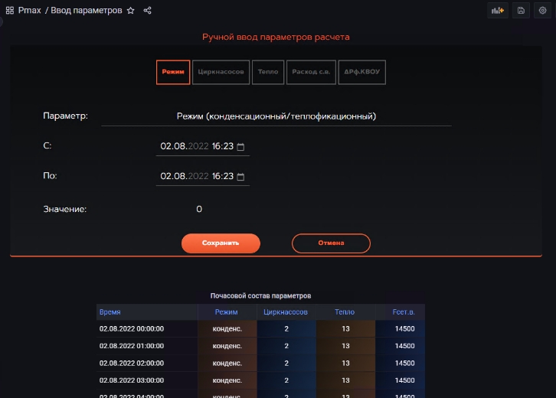556x398 pixels.
Task: Click the end date-time field
Action: click(x=196, y=177)
